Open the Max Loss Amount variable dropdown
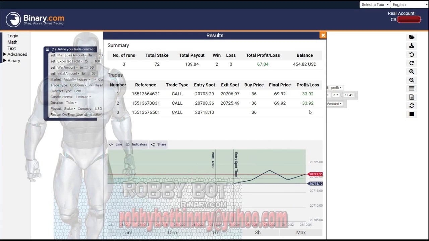The width and height of the screenshot is (429, 241). [x=72, y=55]
